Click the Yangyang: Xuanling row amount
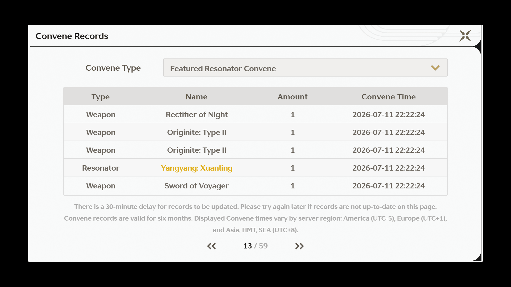The image size is (511, 287). (x=292, y=168)
